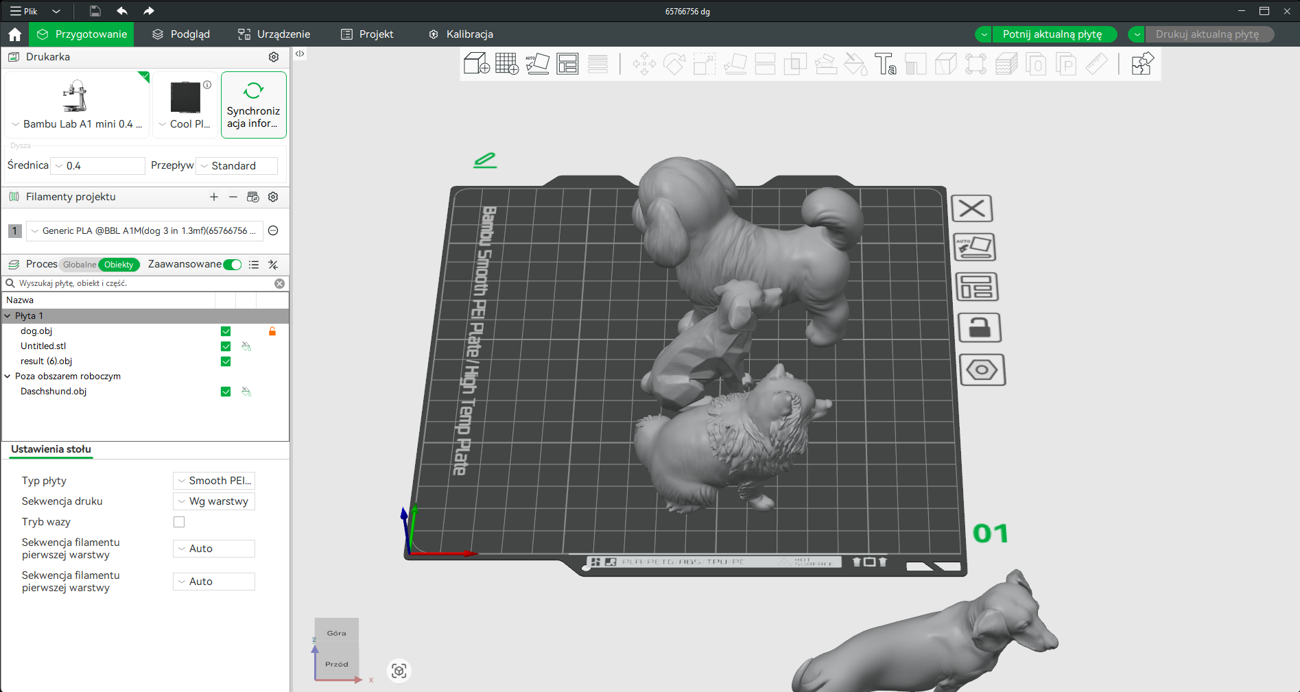
Task: Switch to the Przygotowanie tab
Action: [x=82, y=34]
